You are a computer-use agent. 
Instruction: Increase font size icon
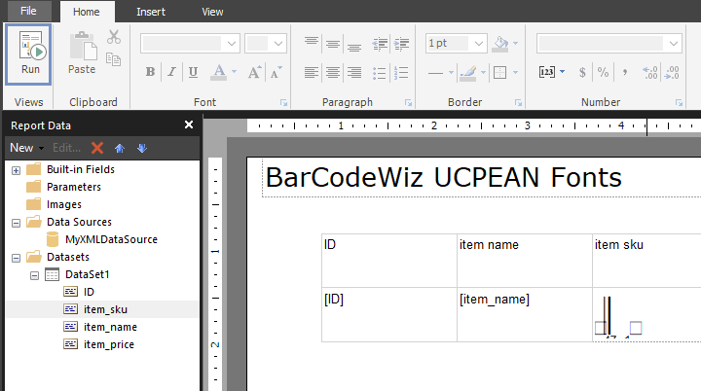pyautogui.click(x=254, y=72)
